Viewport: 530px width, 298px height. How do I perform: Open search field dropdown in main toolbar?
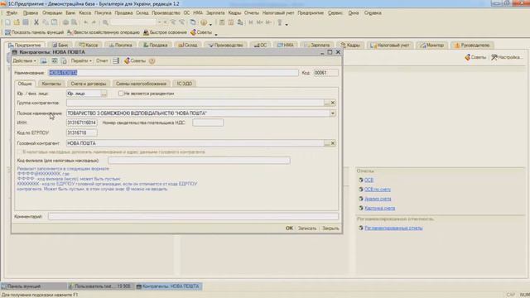click(x=160, y=22)
